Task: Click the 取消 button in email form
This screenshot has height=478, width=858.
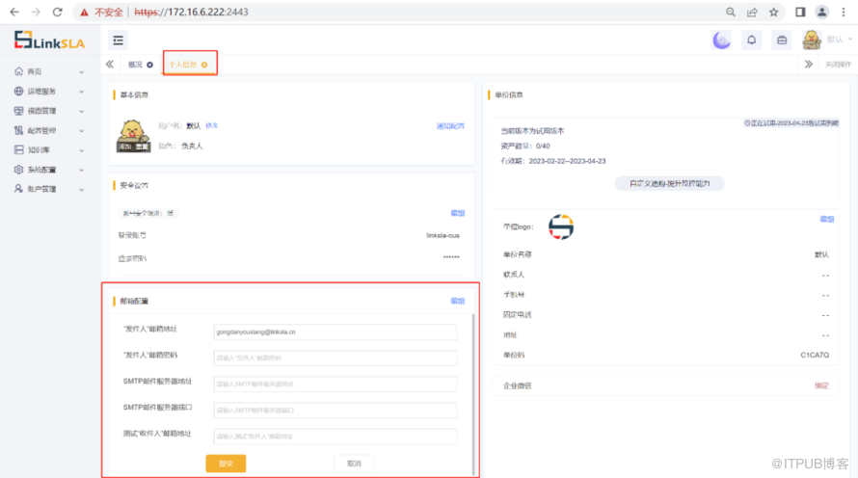Action: coord(353,464)
